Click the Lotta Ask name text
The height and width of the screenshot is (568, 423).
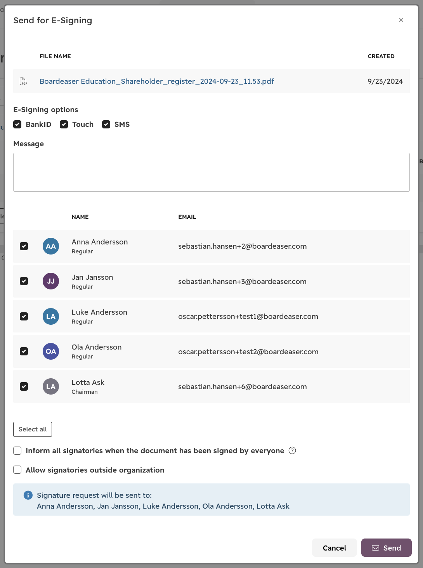(x=88, y=383)
